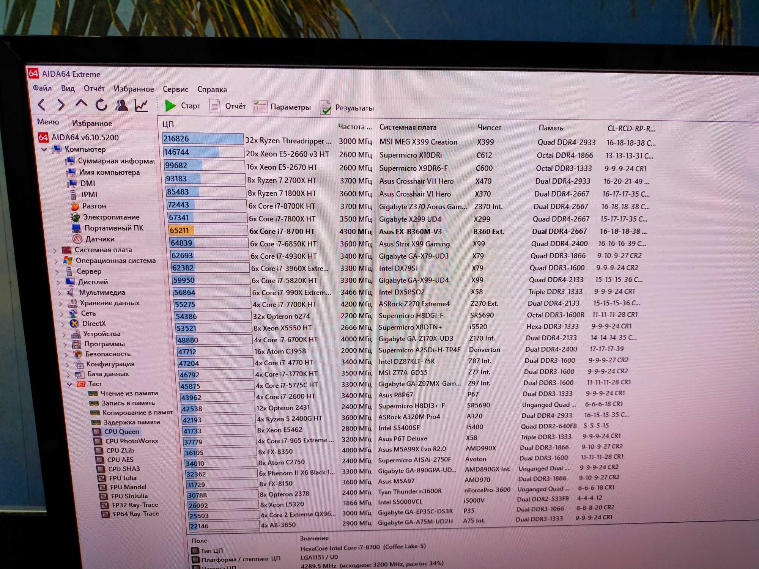759x569 pixels.
Task: Start the benchmark with Старт button
Action: click(x=183, y=106)
